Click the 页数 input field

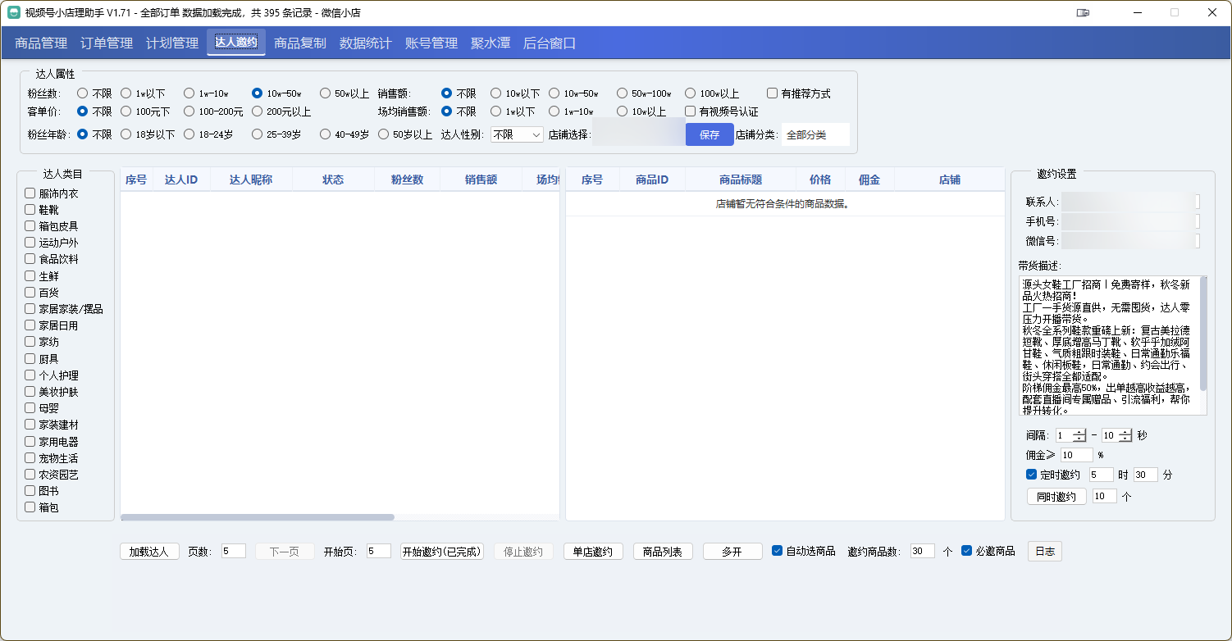click(234, 552)
